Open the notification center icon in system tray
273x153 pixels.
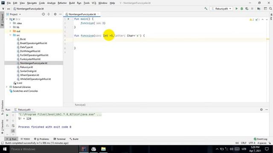coord(267,149)
